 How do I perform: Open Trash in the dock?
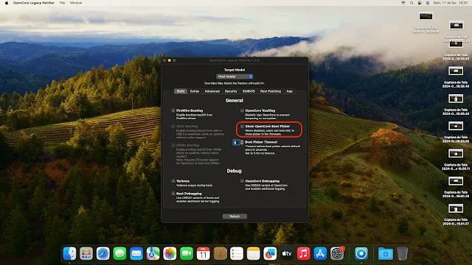coord(402,253)
